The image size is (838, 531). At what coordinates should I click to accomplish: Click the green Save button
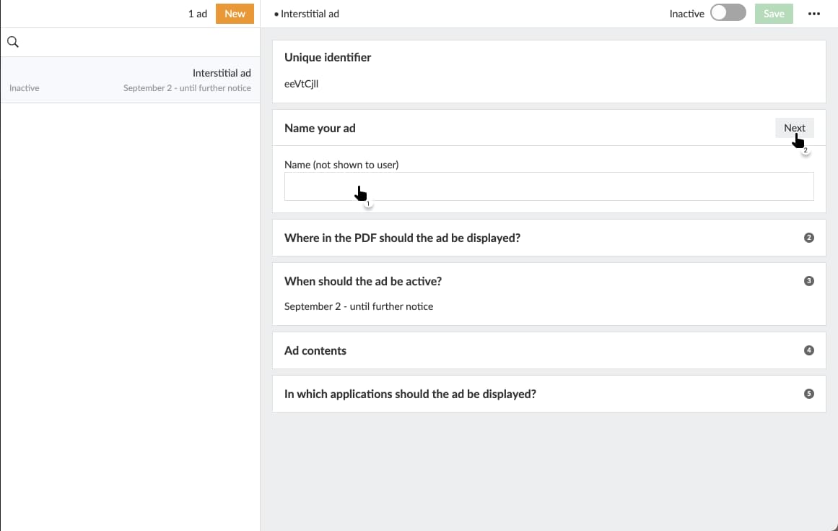click(x=774, y=14)
